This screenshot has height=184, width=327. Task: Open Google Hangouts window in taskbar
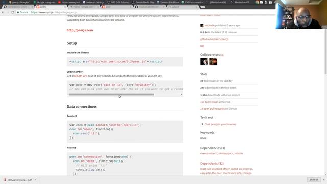(x=46, y=2)
